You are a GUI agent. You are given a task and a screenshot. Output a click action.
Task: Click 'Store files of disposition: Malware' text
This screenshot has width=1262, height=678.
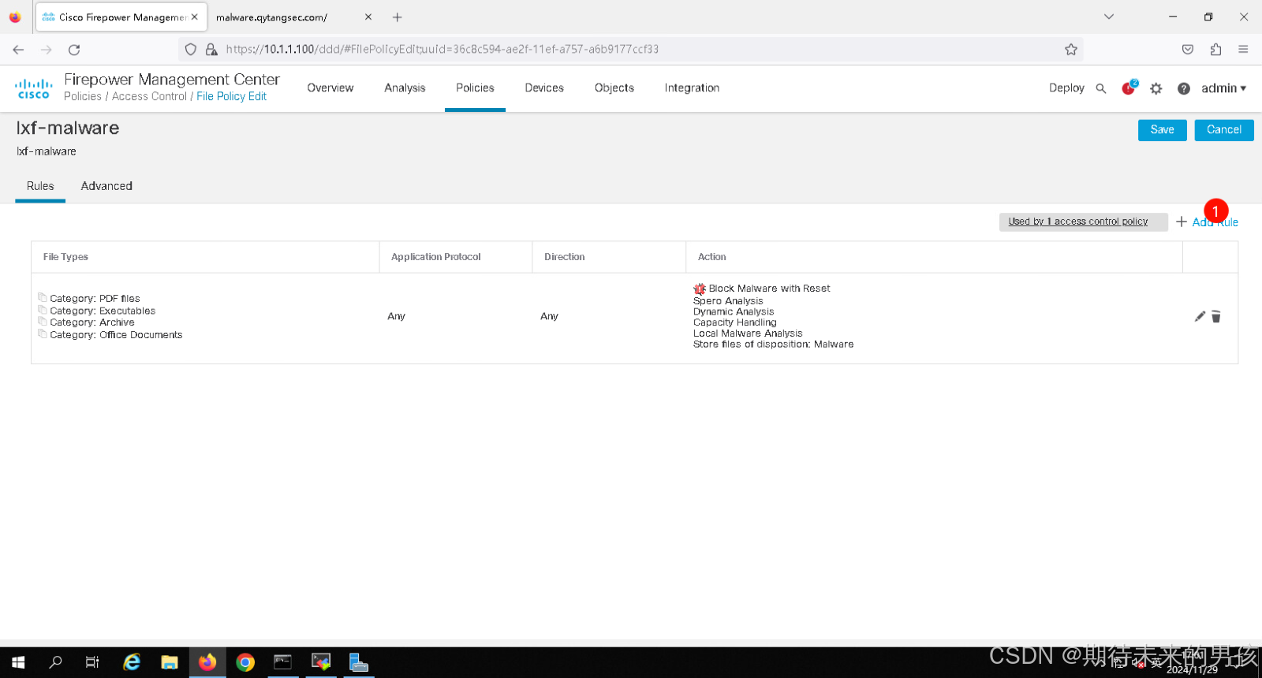point(773,345)
